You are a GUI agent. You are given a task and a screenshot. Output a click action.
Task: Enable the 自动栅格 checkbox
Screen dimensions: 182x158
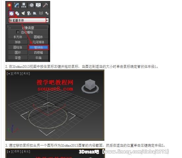pos(18,32)
